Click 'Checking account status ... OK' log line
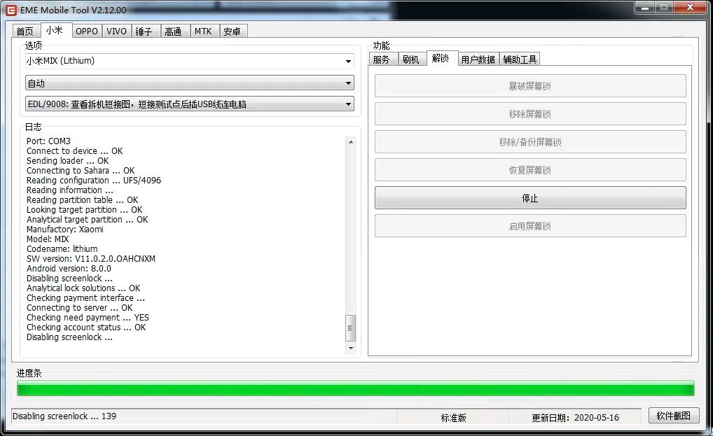 86,328
